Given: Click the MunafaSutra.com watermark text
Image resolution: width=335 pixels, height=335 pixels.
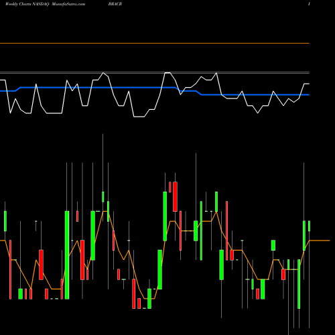Looking at the screenshot, I should pyautogui.click(x=68, y=4).
